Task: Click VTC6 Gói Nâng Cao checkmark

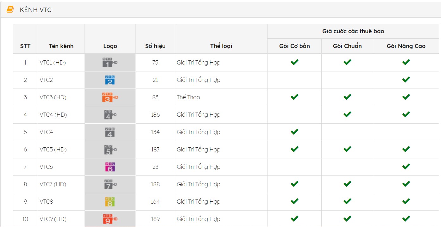Action: click(x=406, y=167)
